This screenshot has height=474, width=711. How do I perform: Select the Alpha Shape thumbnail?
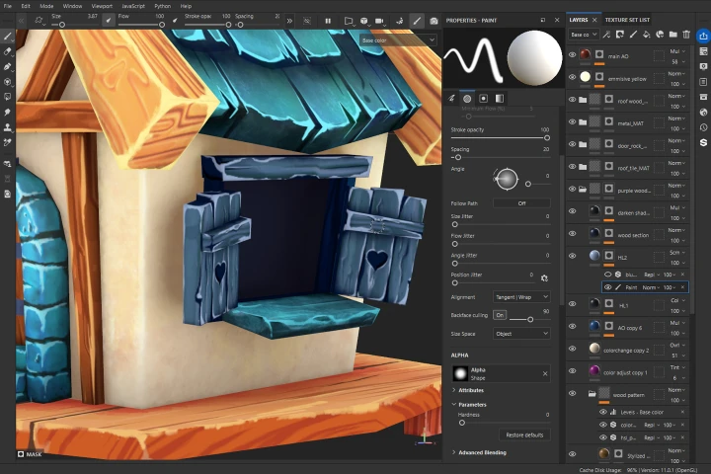[x=460, y=373]
